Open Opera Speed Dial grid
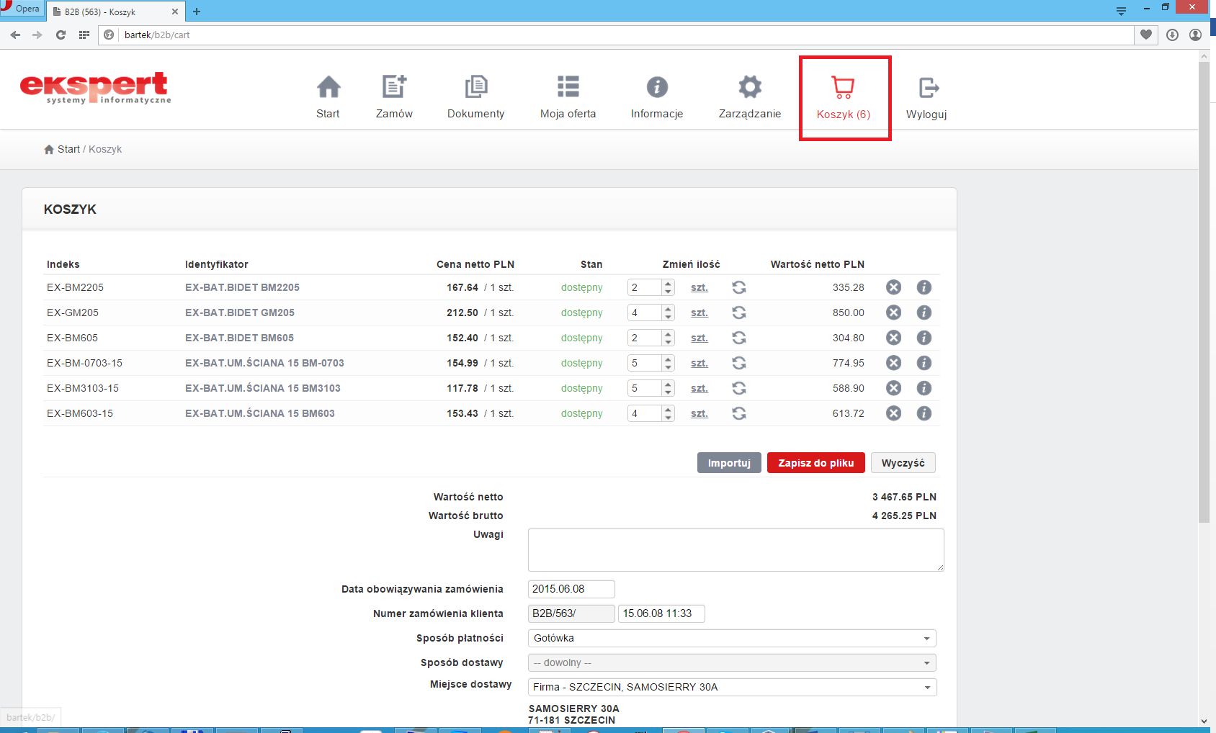This screenshot has width=1216, height=733. point(84,35)
